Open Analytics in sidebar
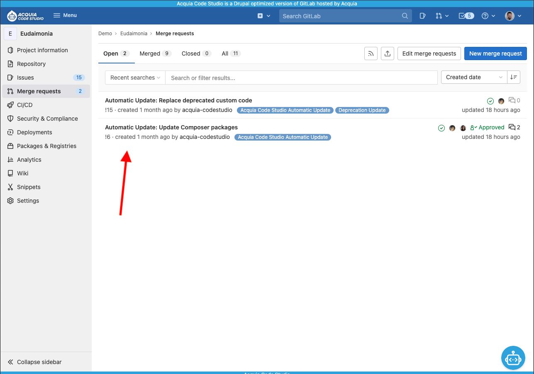The height and width of the screenshot is (374, 534). [x=46, y=160]
